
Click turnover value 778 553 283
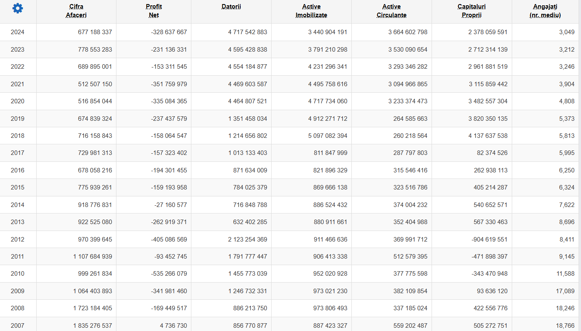[x=95, y=50]
